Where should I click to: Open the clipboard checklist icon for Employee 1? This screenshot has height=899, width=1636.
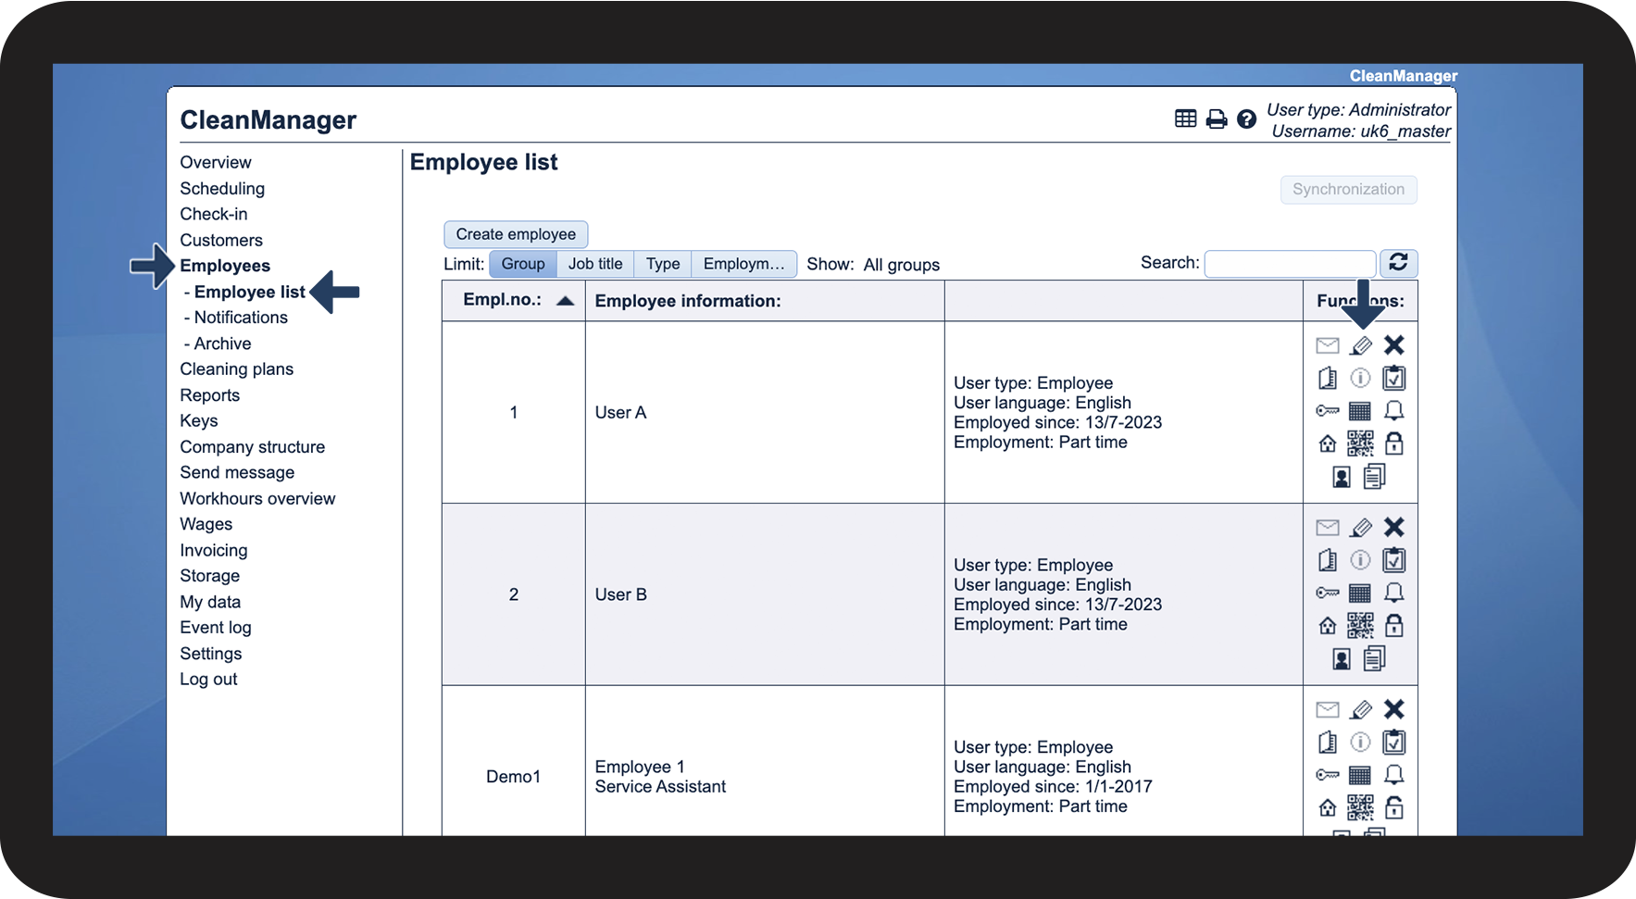1393,743
